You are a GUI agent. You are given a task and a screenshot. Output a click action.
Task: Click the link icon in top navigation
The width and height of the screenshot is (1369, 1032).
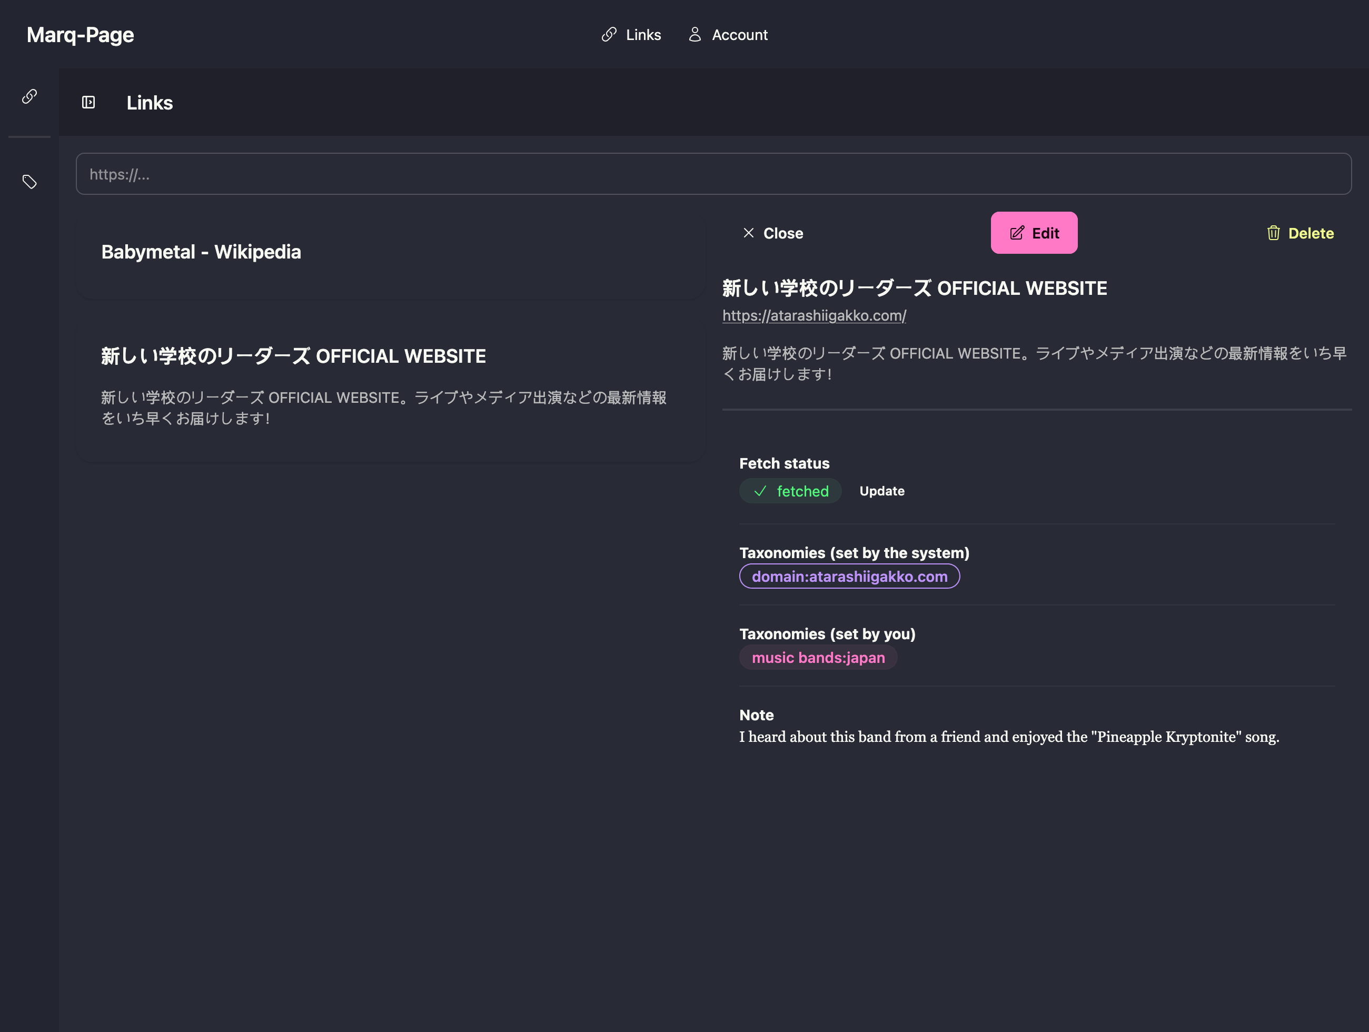[x=609, y=35]
